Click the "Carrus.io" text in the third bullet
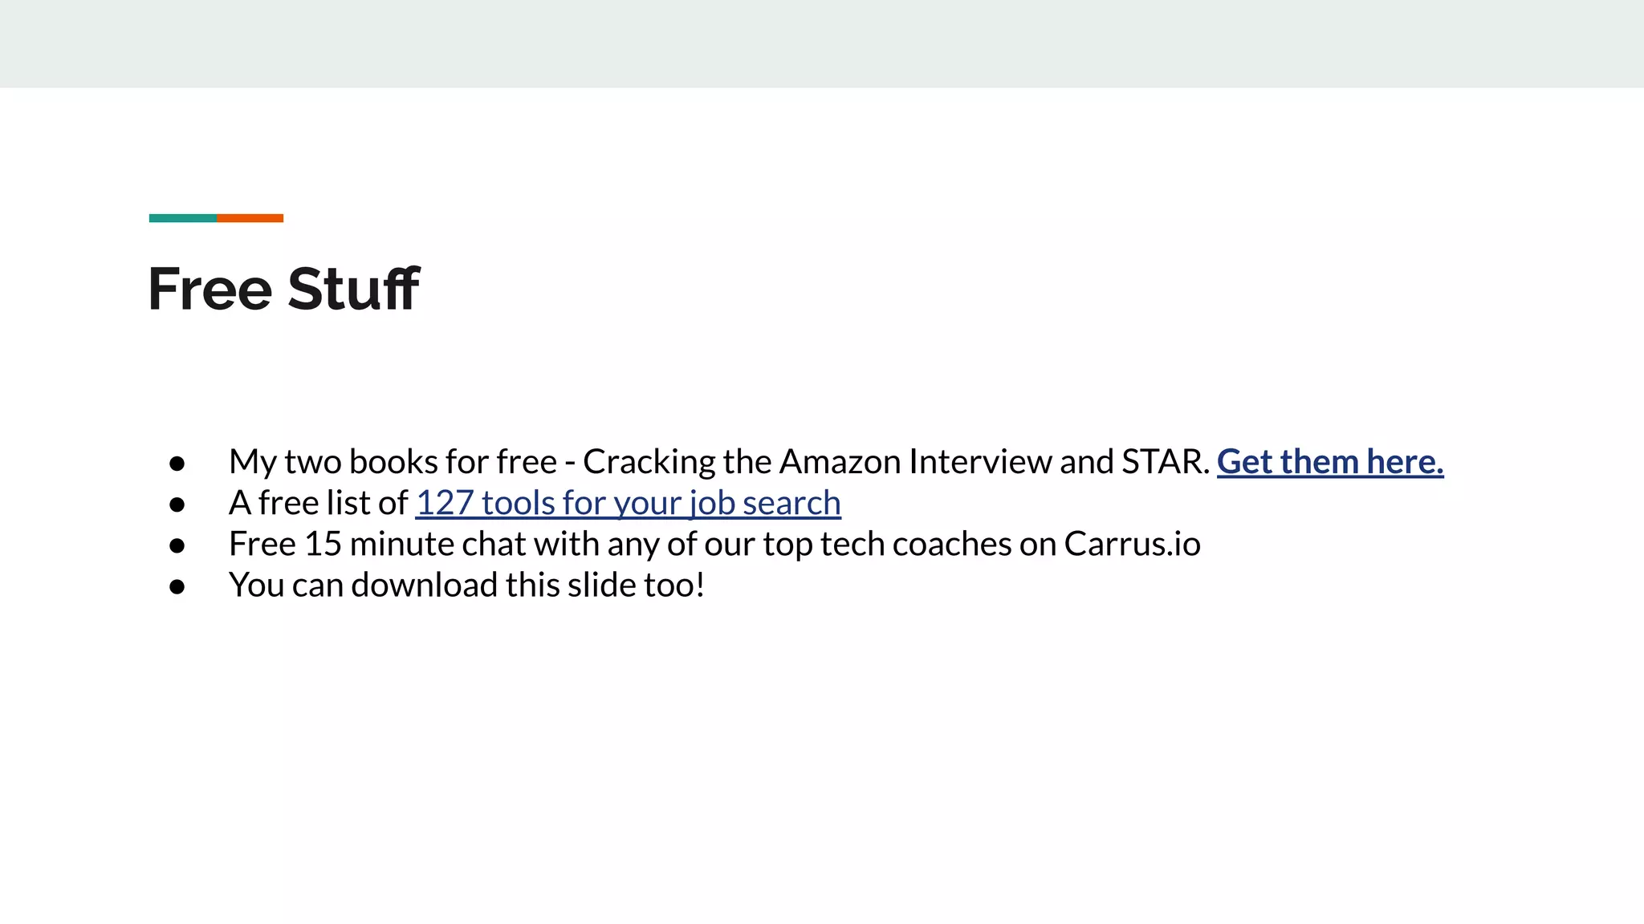 pyautogui.click(x=1132, y=545)
